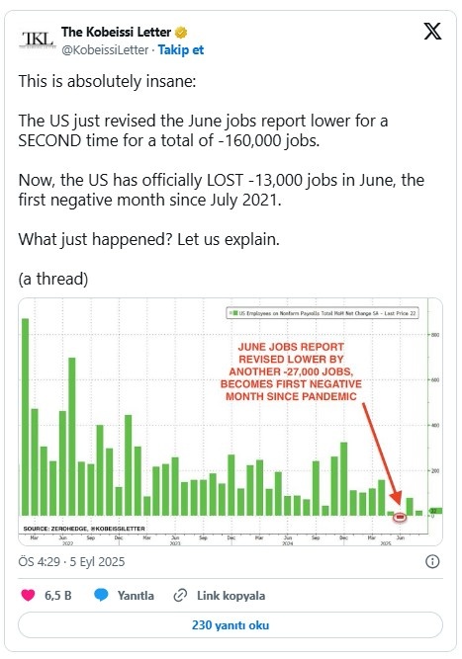Screen dimensions: 462x659
Task: Open @KobeissiLetter handle
Action: 105,50
